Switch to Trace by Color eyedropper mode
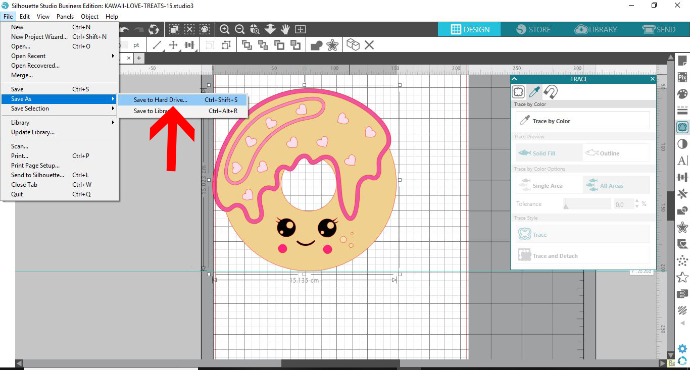 point(534,92)
